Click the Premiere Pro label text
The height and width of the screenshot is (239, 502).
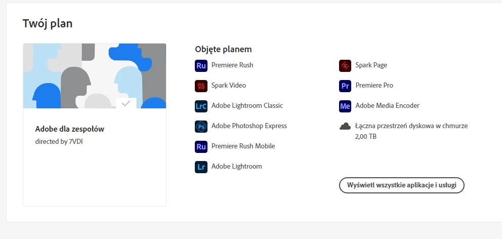tap(374, 86)
